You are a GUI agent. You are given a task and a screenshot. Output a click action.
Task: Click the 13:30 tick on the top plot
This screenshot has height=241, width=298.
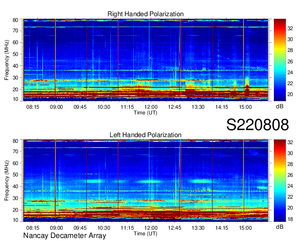[198, 107]
